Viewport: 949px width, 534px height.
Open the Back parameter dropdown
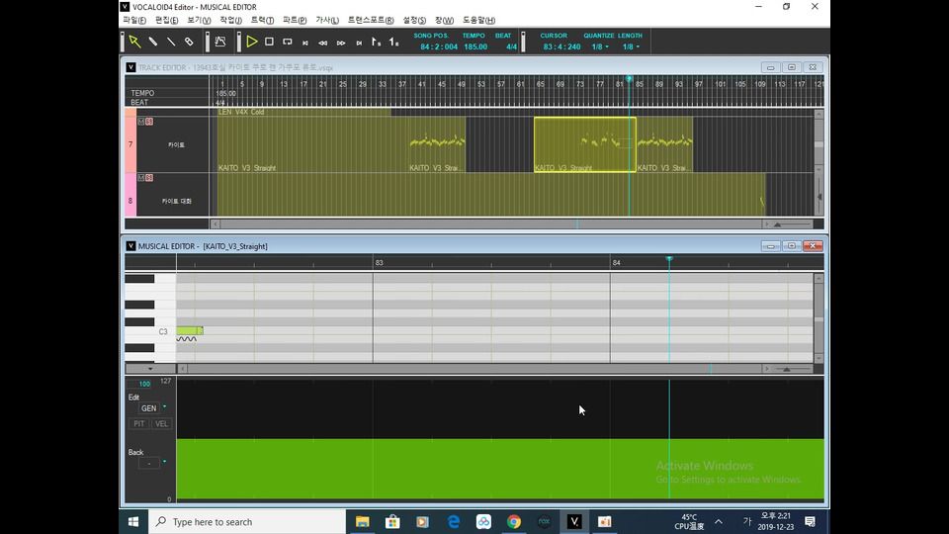[165, 462]
